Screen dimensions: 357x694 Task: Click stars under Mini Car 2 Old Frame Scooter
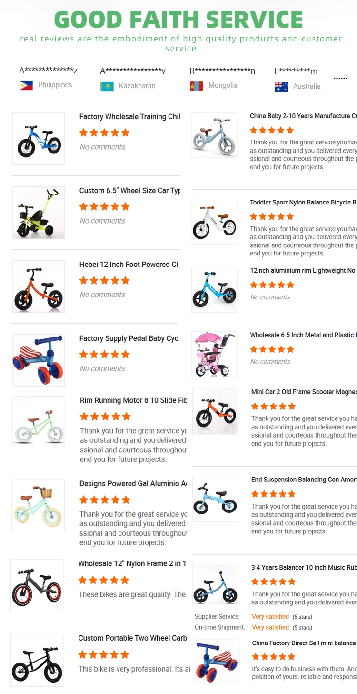point(273,406)
